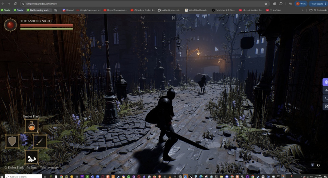Select the bottom consumable item slot
This screenshot has height=178, width=328.
31,157
